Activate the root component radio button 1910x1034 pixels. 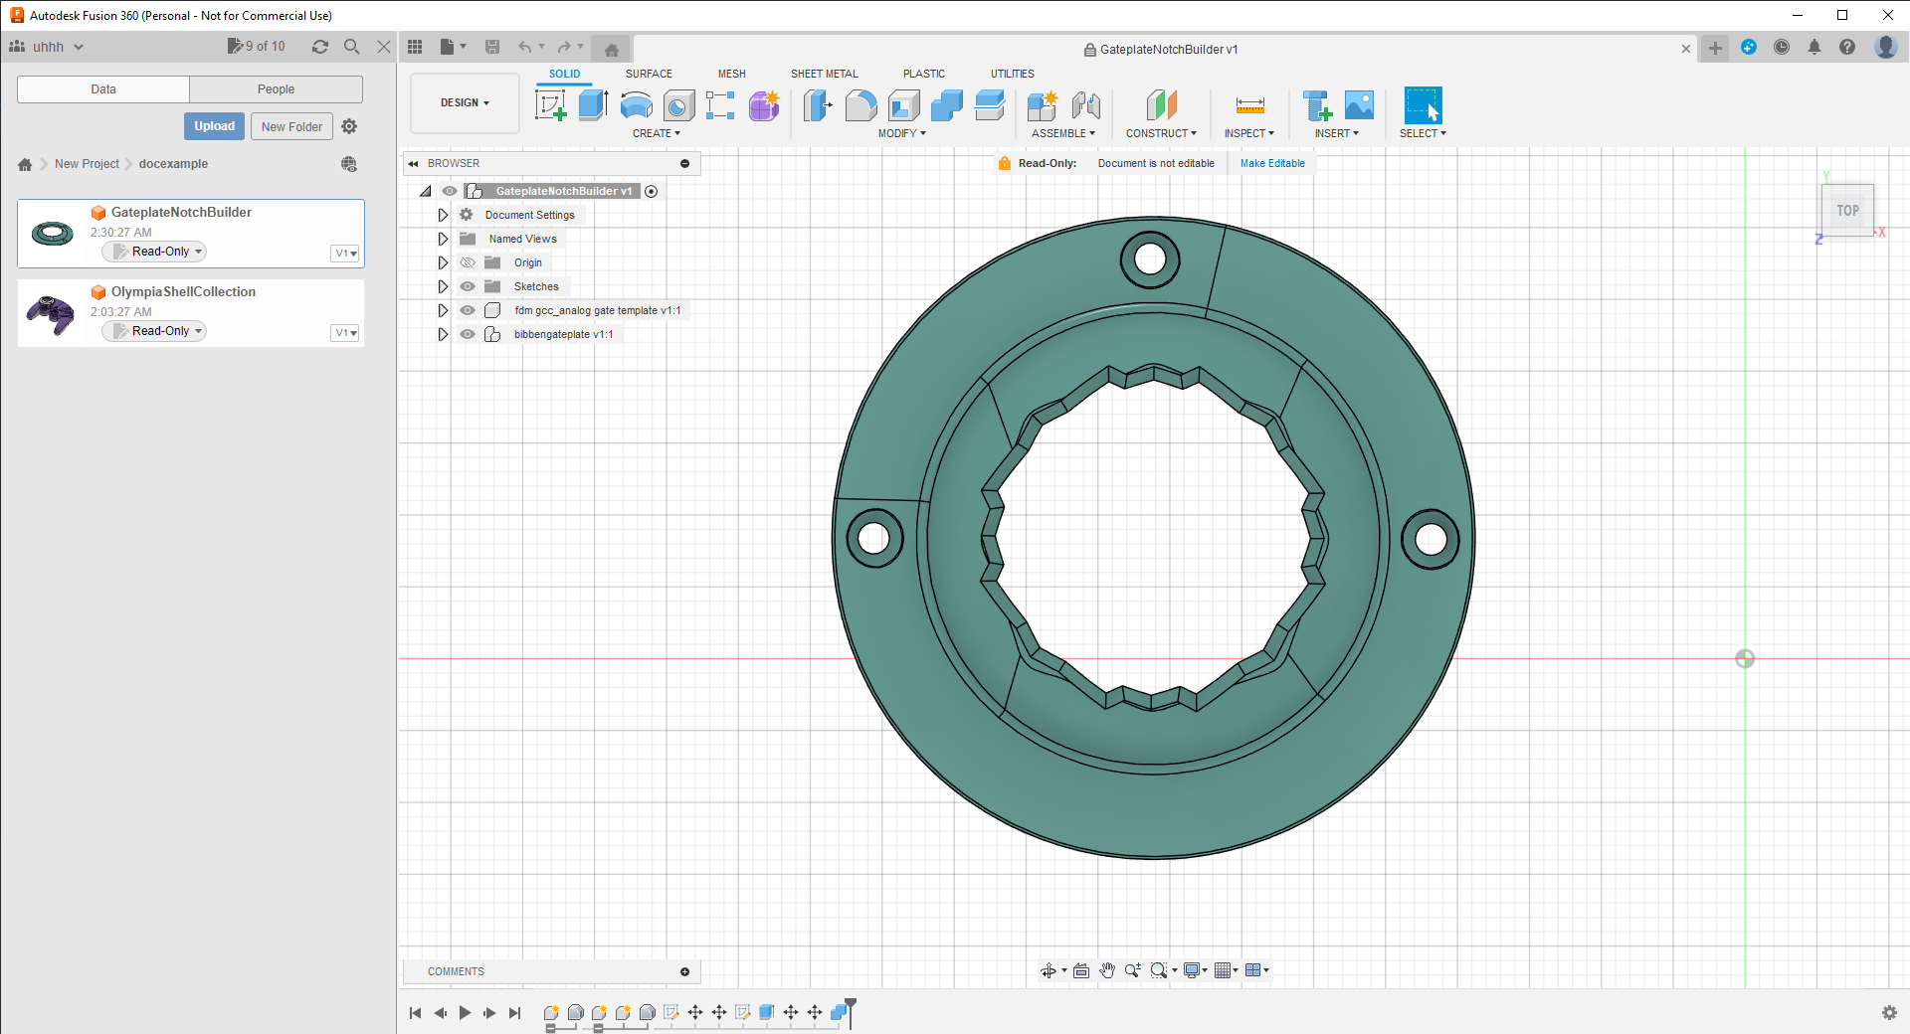click(x=652, y=191)
